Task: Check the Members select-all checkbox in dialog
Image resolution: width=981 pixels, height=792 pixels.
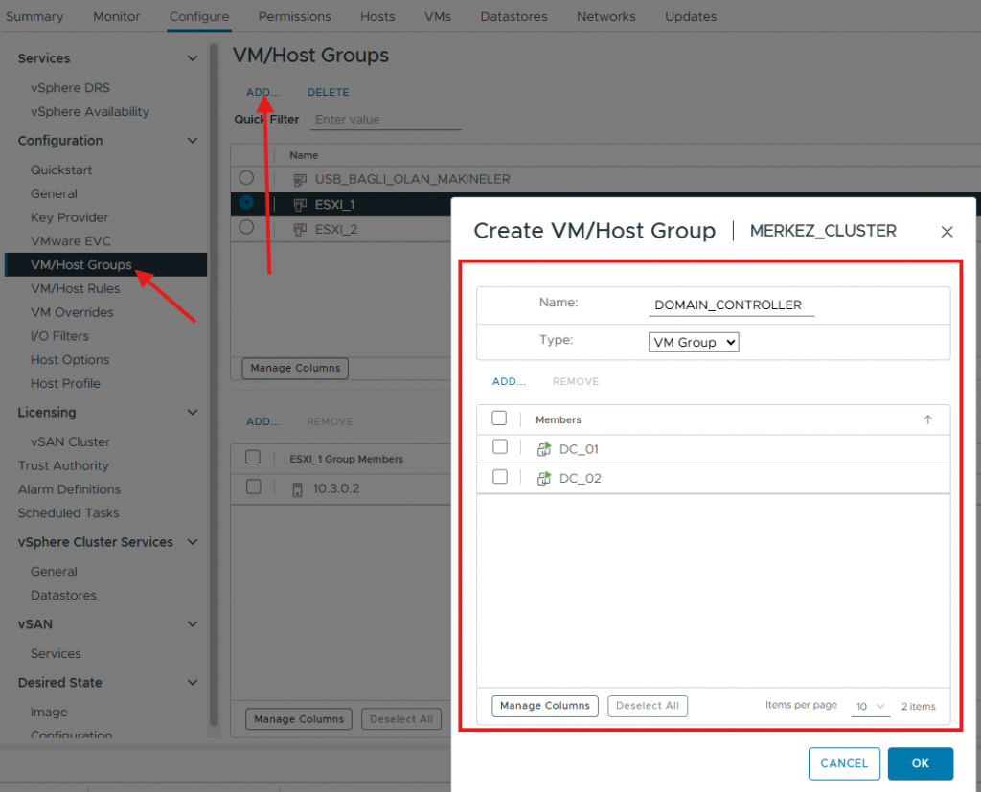Action: (499, 418)
